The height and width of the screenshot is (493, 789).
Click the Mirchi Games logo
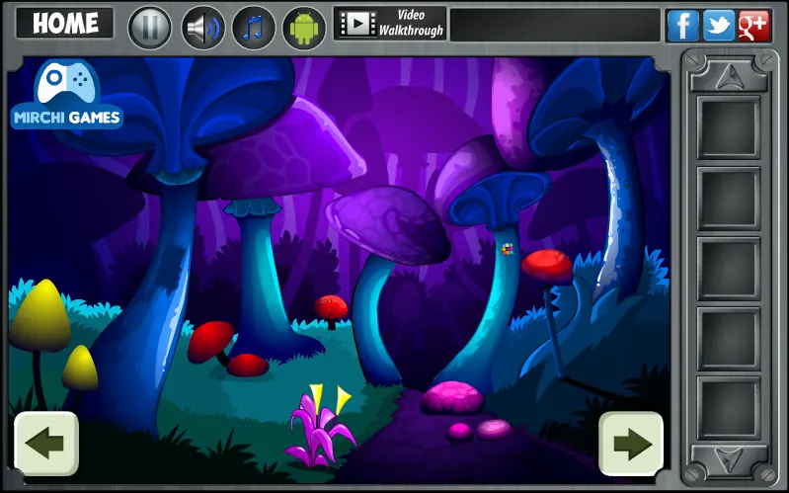pos(67,95)
